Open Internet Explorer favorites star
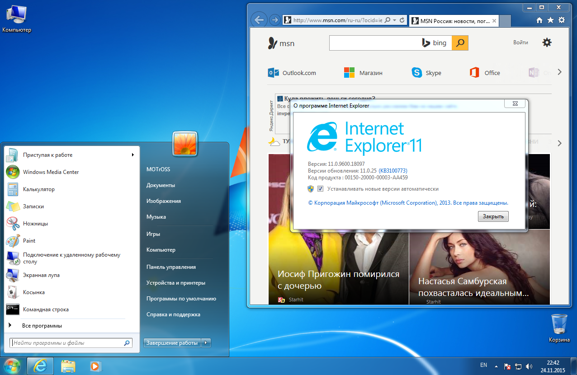The height and width of the screenshot is (375, 577). pos(550,20)
